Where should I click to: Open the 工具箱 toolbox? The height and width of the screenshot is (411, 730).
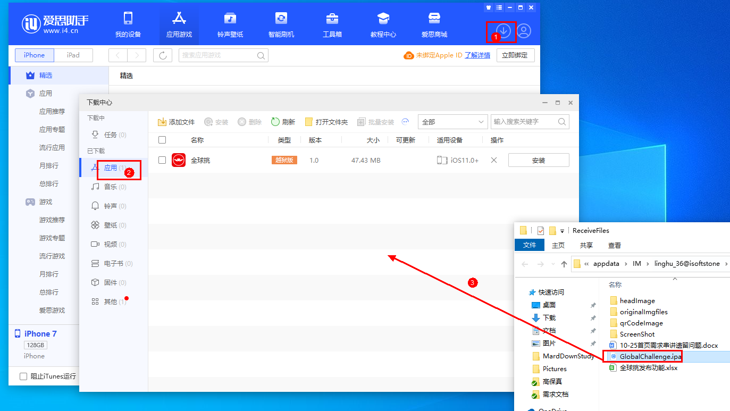click(x=332, y=25)
